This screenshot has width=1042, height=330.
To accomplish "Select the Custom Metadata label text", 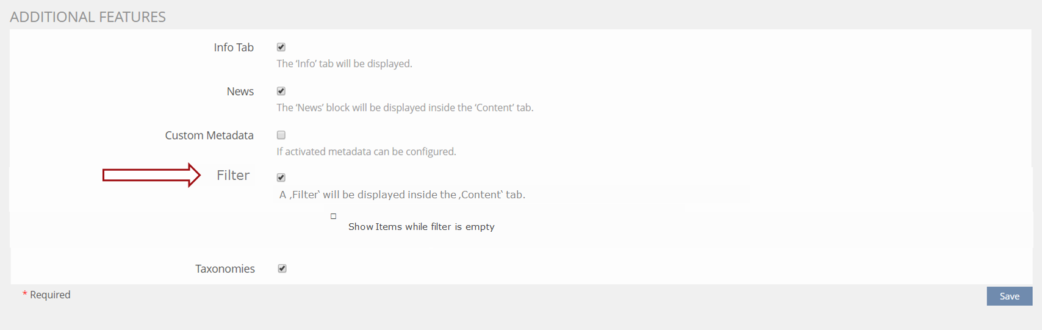I will [209, 135].
